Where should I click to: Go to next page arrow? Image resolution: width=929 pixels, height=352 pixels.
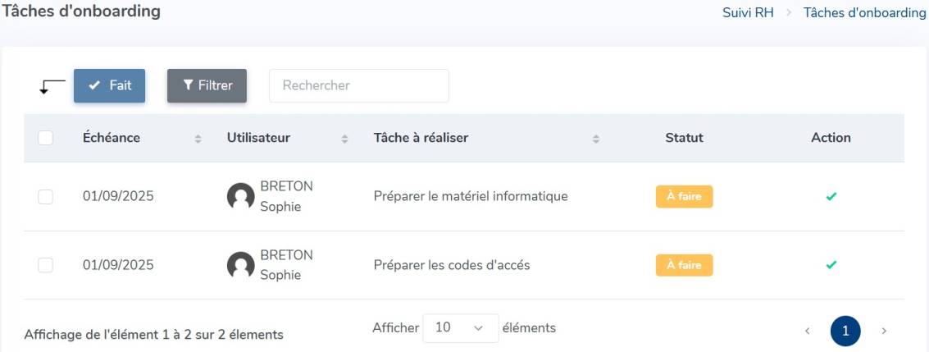[x=883, y=331]
